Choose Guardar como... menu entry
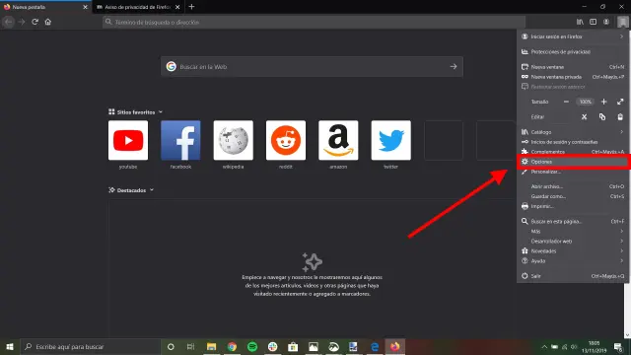 pos(573,196)
